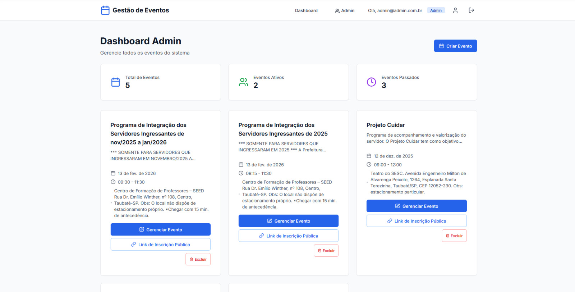The image size is (575, 292).
Task: Open public registration link for Projeto Cuidar
Action: point(416,221)
